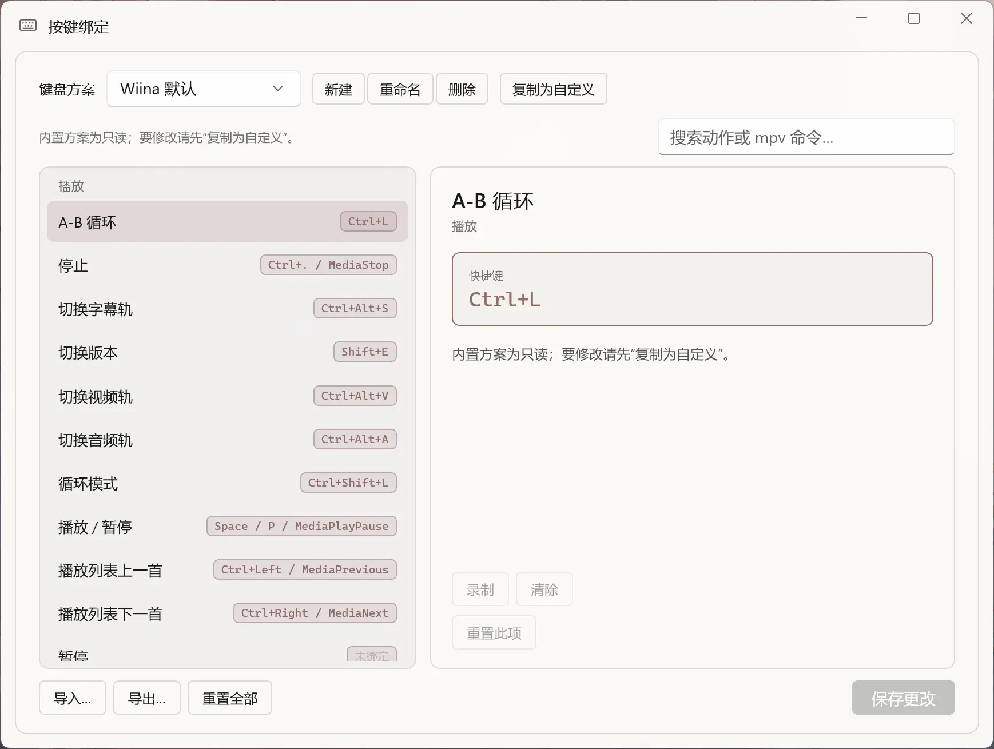
Task: Click the Ctrl+Alt+S shortcut badge
Action: [355, 308]
